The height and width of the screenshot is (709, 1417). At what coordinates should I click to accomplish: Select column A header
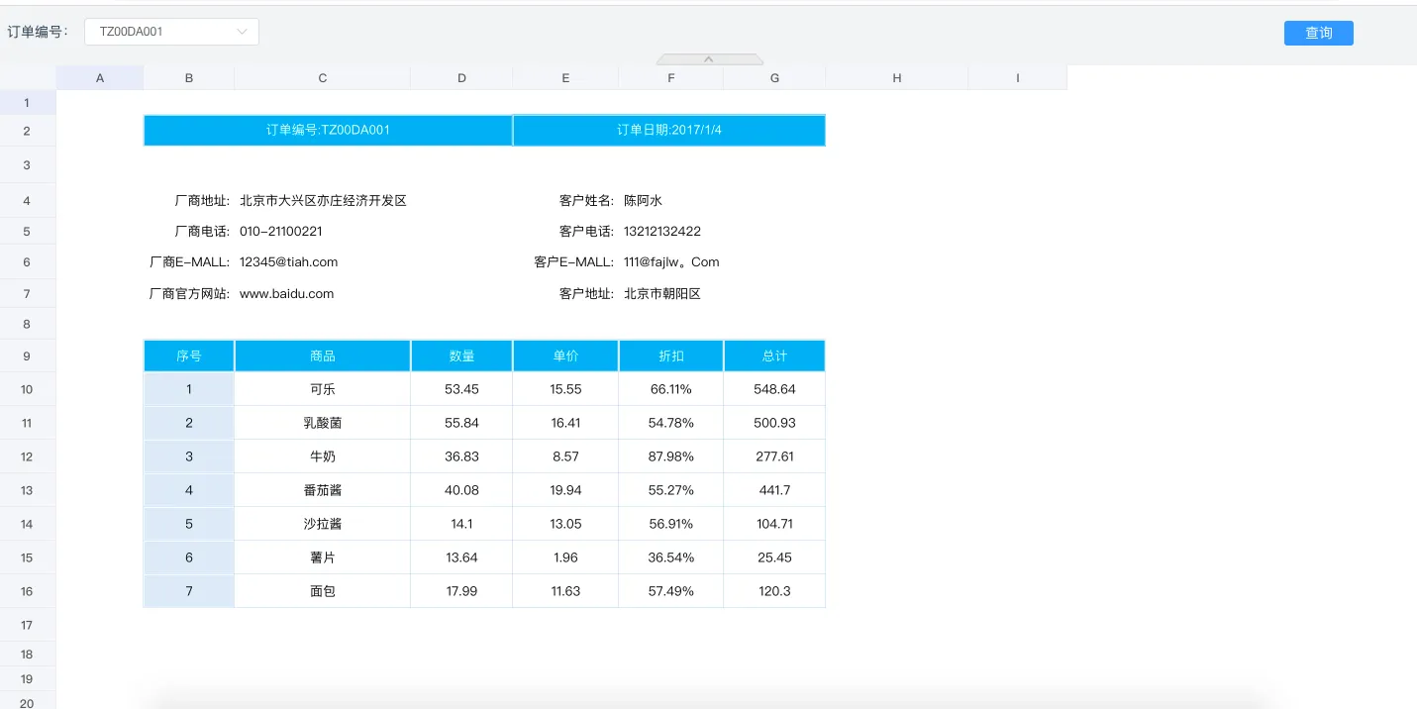coord(100,78)
